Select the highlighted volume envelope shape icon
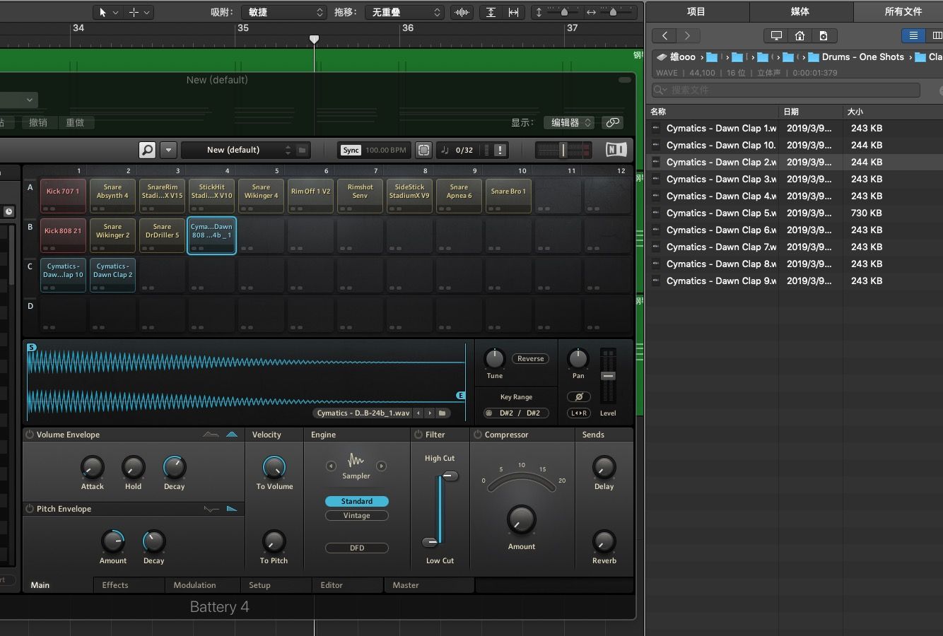The image size is (943, 636). click(232, 435)
